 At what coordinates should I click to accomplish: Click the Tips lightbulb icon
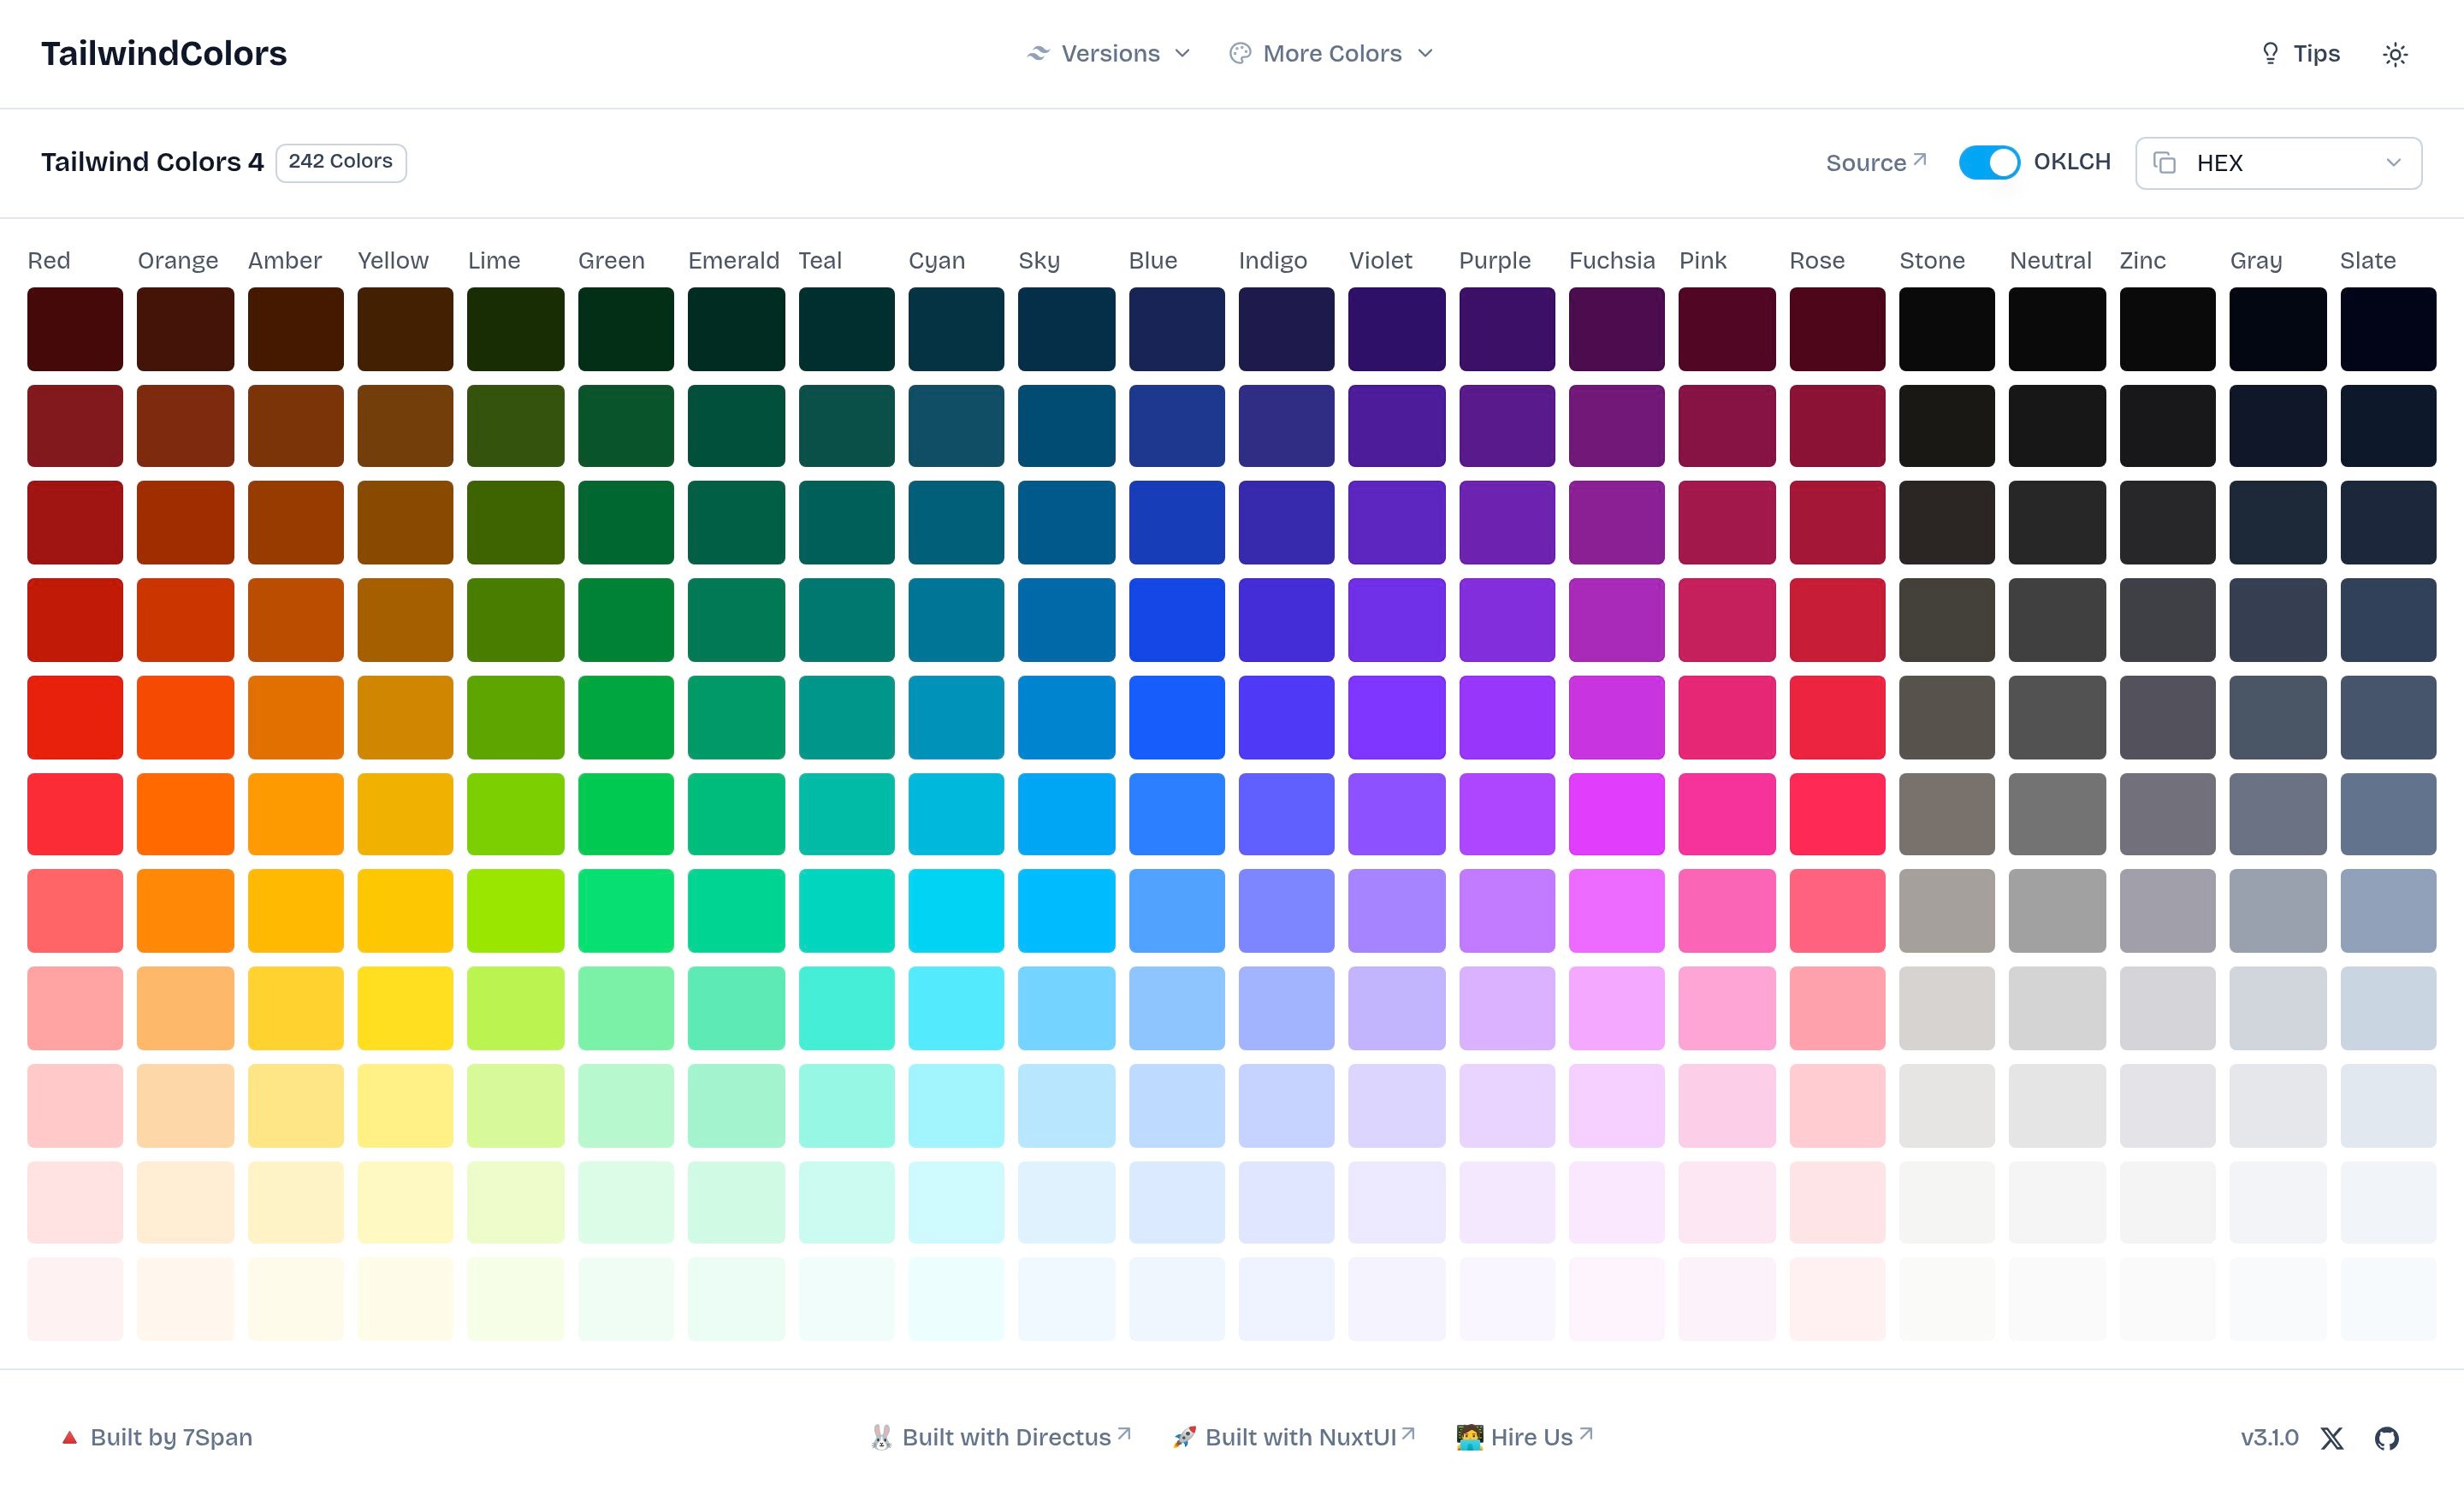(2270, 53)
